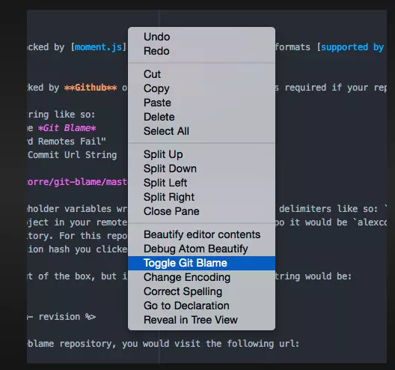Select Split Up pane option
This screenshot has height=370, width=395.
point(201,154)
